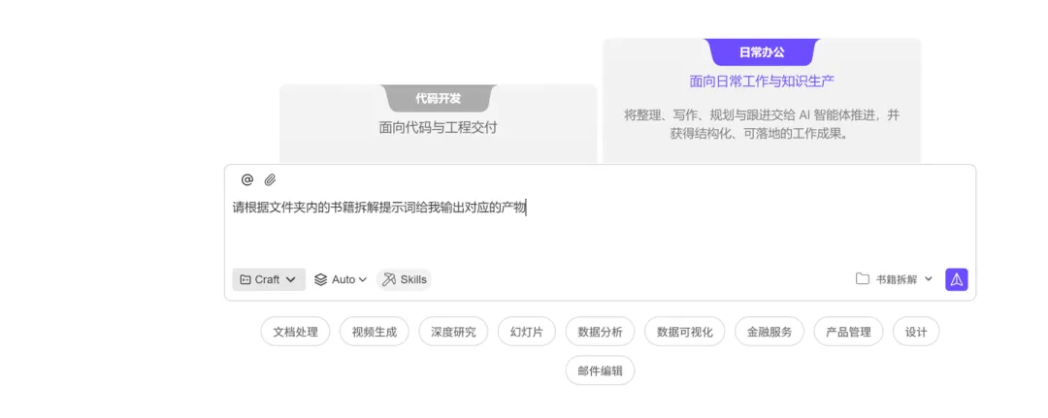
Task: Choose the 深度研究 suggestion chip
Action: (x=453, y=332)
